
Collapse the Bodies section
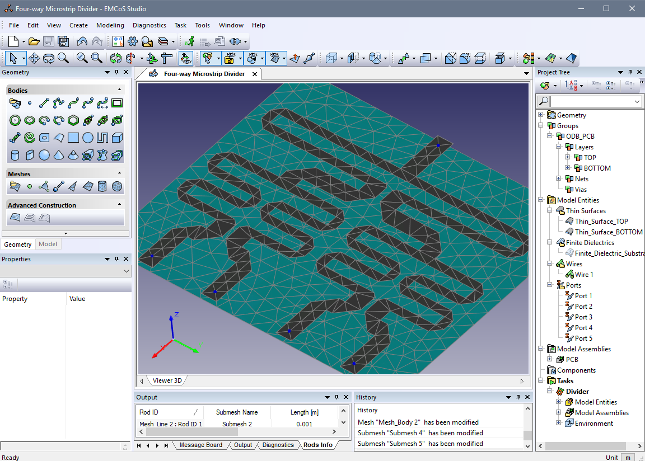119,90
